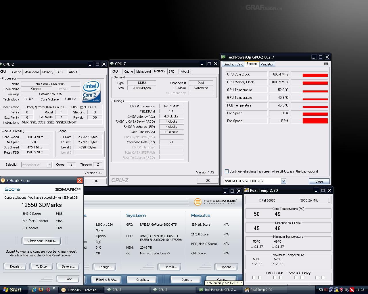This screenshot has width=368, height=294.
Task: Open the red security shield tray icon
Action: coord(341,290)
